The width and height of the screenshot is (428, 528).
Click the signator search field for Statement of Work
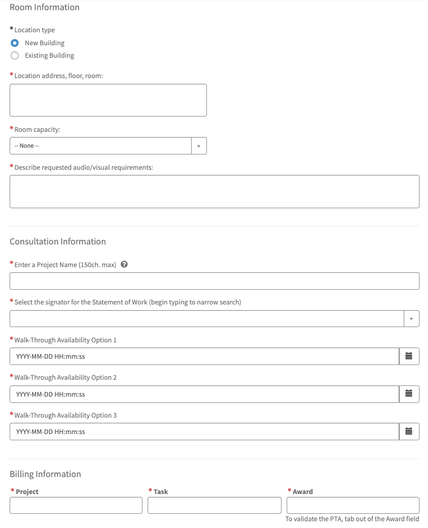[x=206, y=319]
